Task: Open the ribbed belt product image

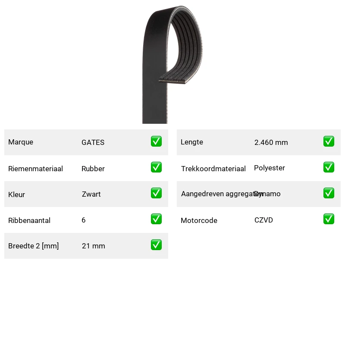Action: 172,64
